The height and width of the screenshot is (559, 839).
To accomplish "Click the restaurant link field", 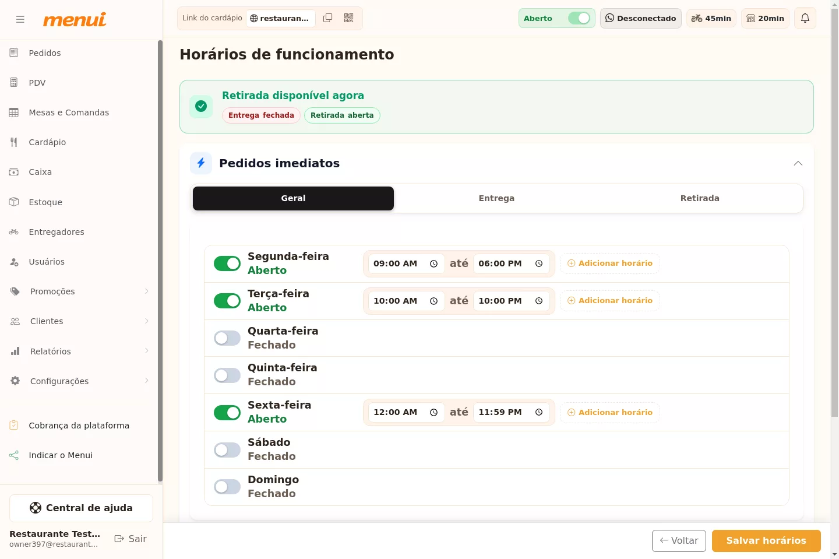I will point(281,18).
